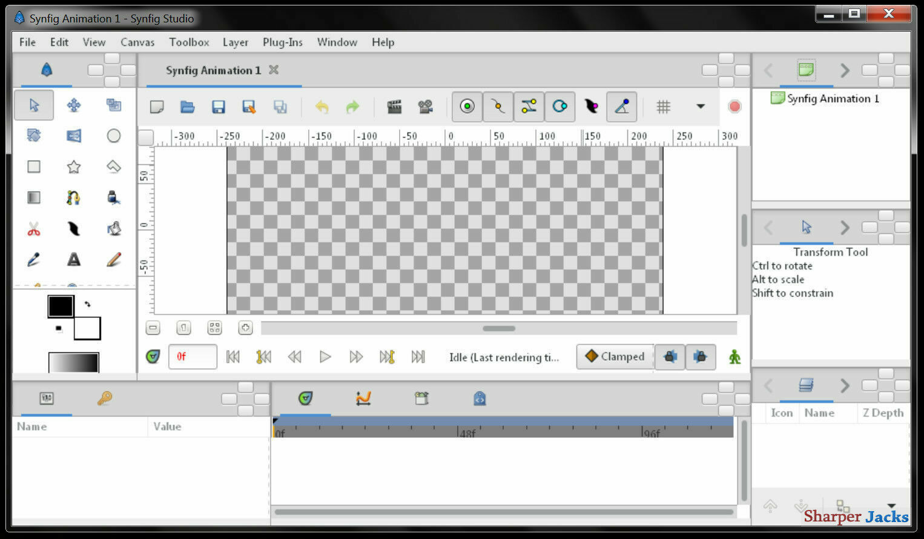This screenshot has height=539, width=924.
Task: Click the black outline color swatch
Action: [61, 306]
